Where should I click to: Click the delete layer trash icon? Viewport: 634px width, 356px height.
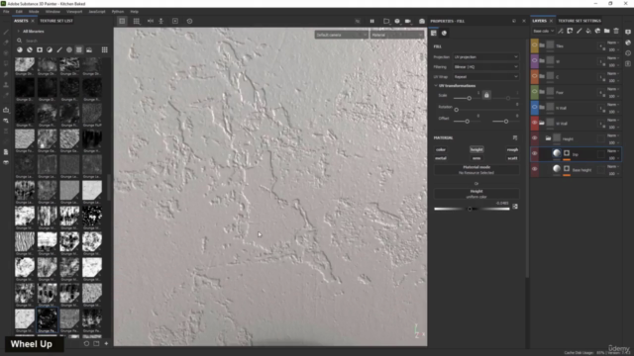click(616, 31)
